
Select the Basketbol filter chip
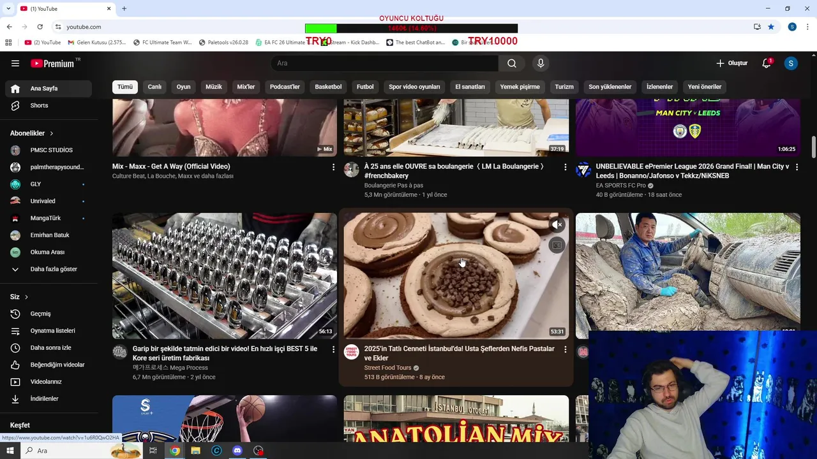pos(328,87)
